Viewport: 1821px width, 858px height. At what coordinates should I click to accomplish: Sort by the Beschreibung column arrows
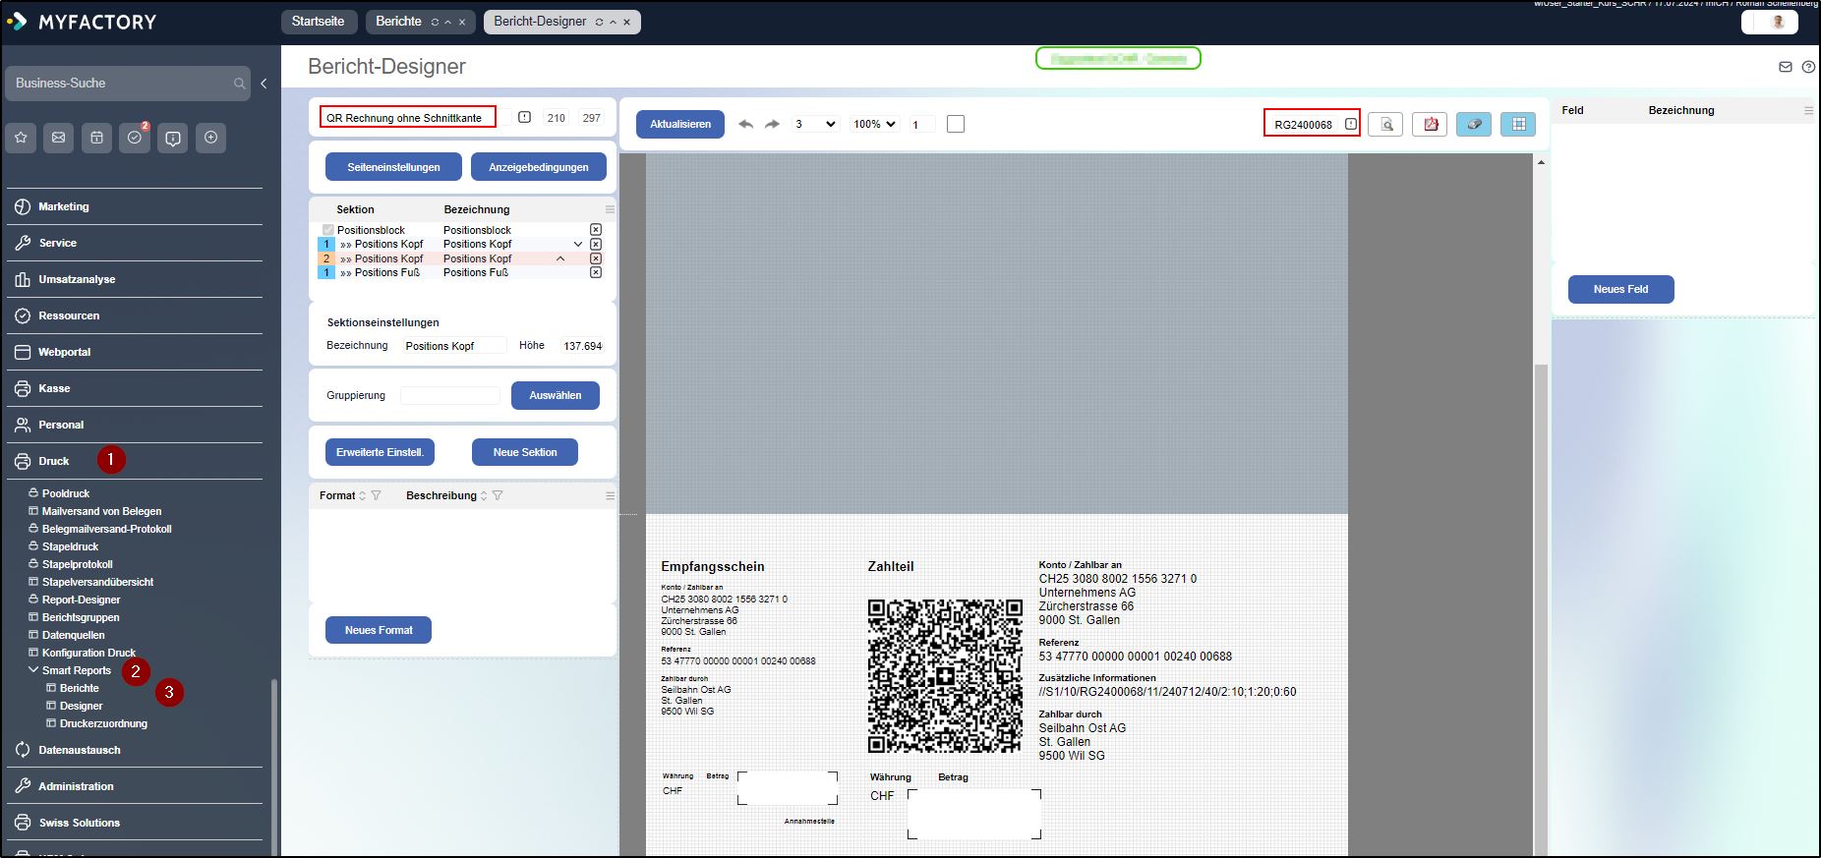[x=484, y=495]
